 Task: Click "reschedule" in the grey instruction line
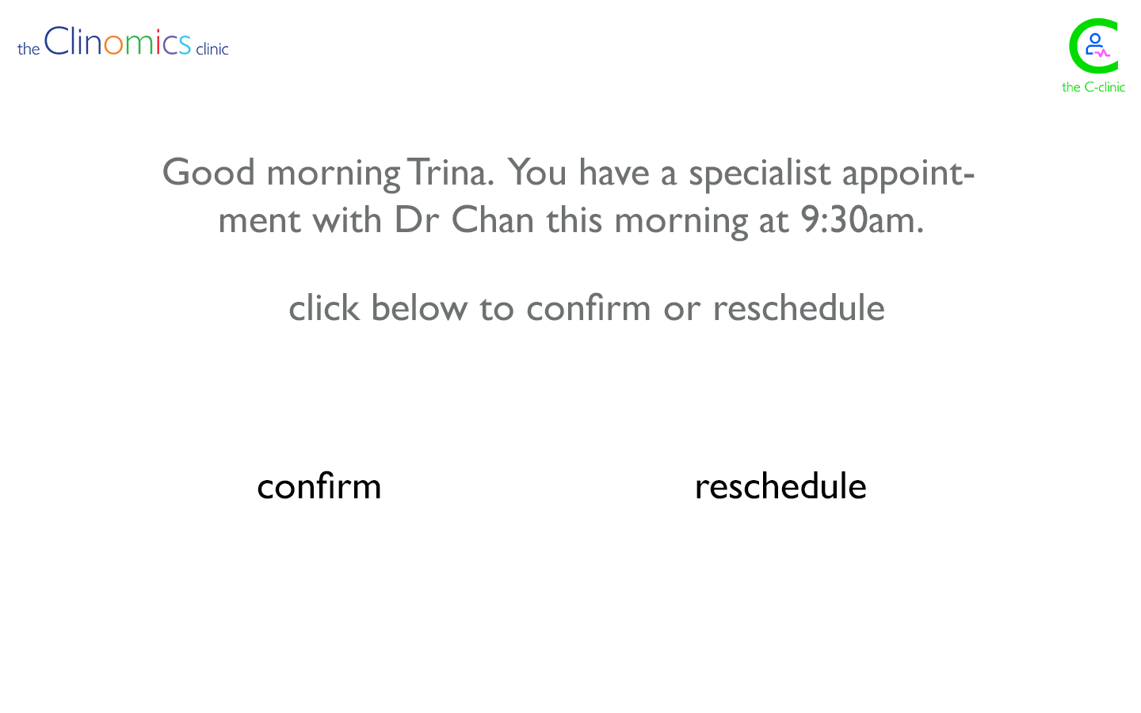click(x=799, y=308)
